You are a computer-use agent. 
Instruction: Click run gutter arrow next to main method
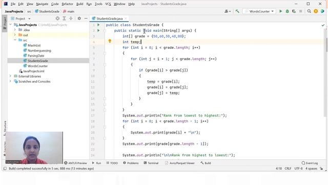tap(98, 30)
